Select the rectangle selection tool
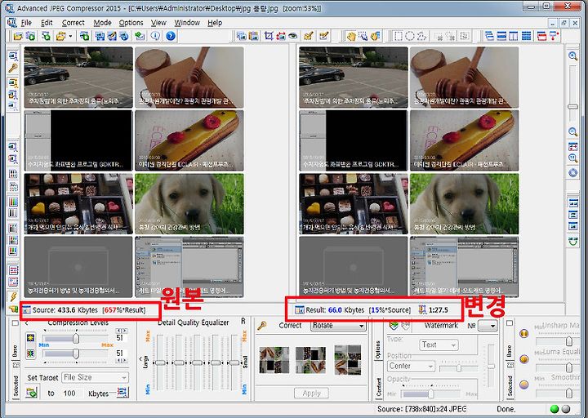Screen dimensions: 588x418 coord(399,36)
